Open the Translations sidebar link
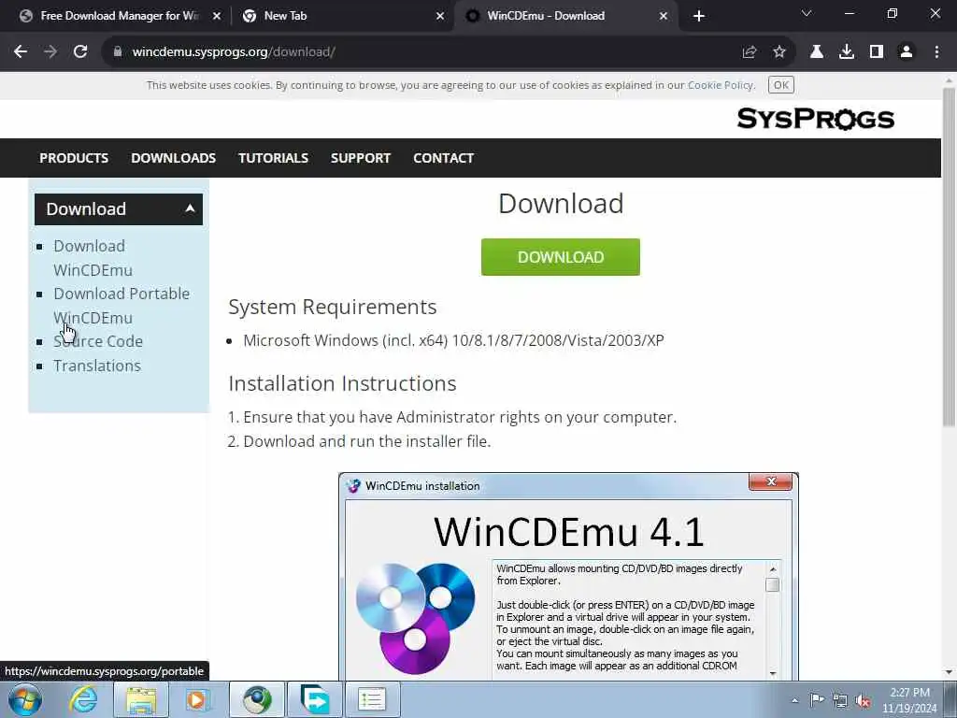The width and height of the screenshot is (957, 718). pos(96,366)
